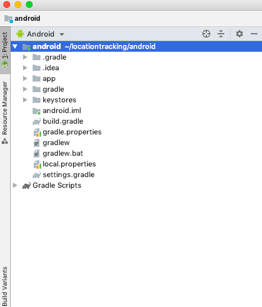Click the keystores folder icon
Screen dimensions: 262x307
[x=37, y=100]
